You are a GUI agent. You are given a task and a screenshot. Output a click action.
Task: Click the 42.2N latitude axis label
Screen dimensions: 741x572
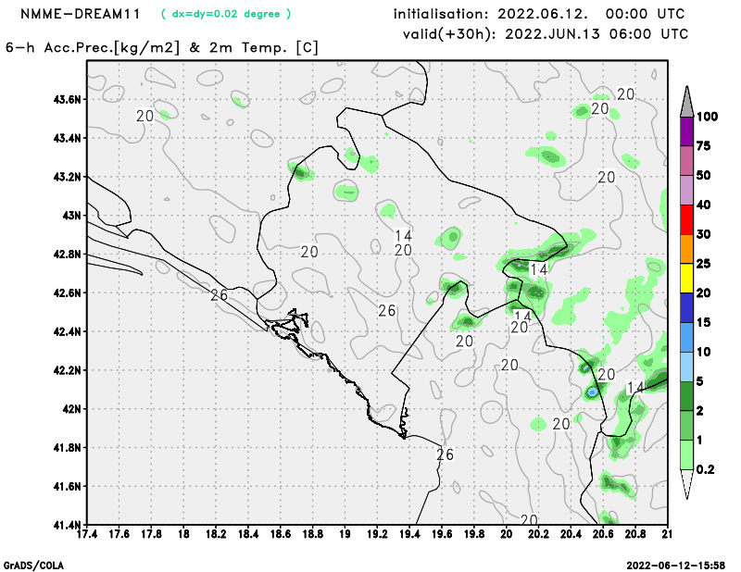point(67,370)
